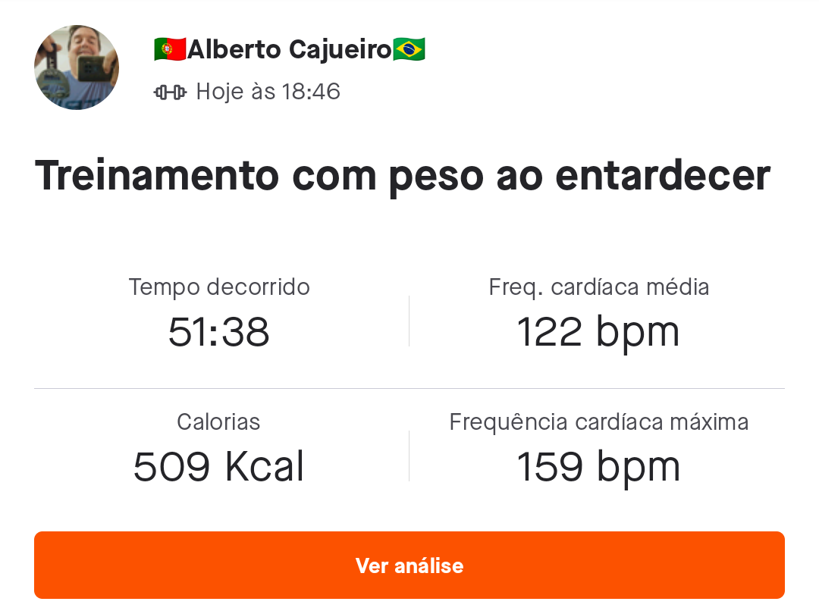Image resolution: width=819 pixels, height=614 pixels.
Task: Click the word 'entardecer' in the title
Action: click(663, 177)
